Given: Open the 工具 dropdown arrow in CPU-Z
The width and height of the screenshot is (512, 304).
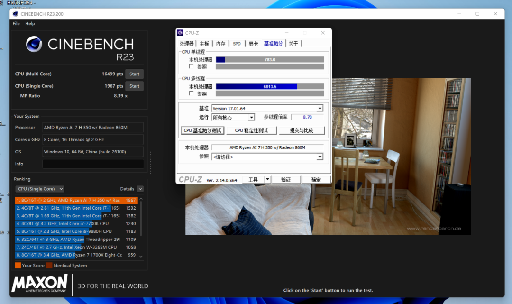Looking at the screenshot, I should 267,179.
